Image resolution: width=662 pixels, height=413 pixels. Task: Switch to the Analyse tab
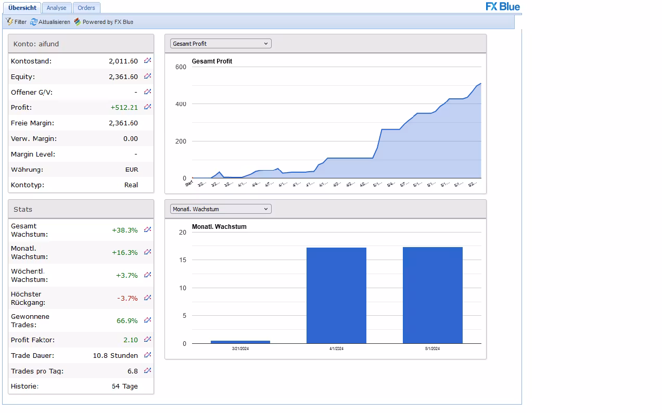point(56,8)
